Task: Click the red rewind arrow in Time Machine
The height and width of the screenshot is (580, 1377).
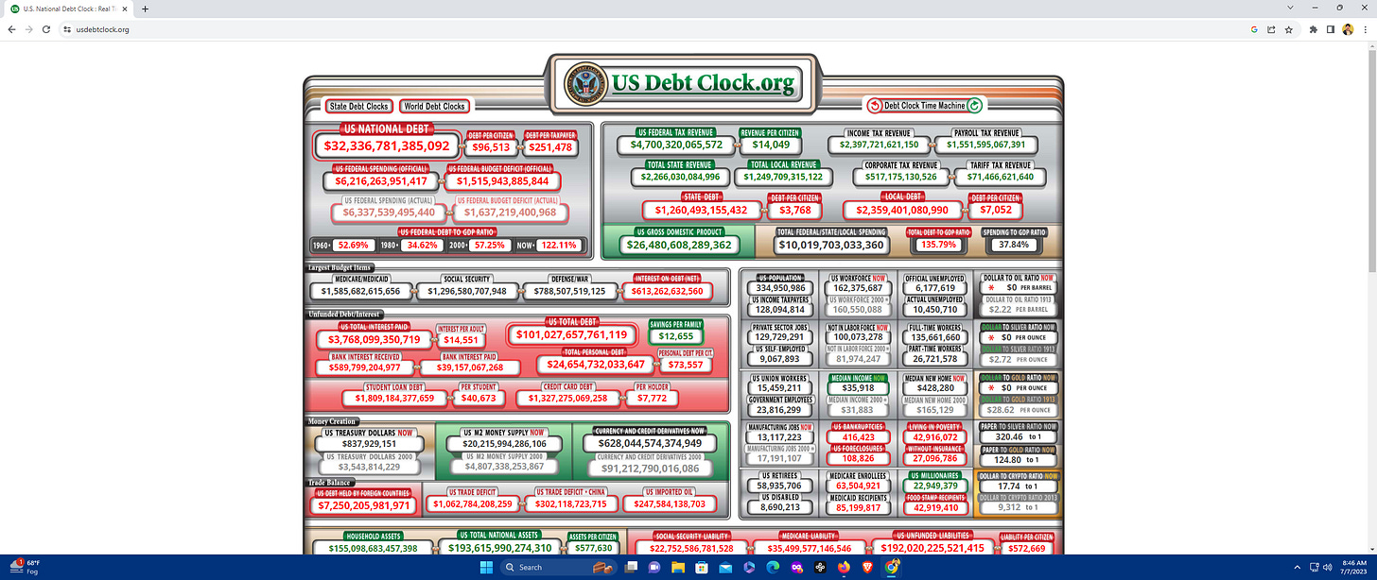Action: coord(875,106)
